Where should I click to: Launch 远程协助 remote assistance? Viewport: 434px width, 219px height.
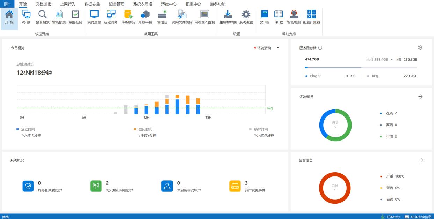coord(111,17)
